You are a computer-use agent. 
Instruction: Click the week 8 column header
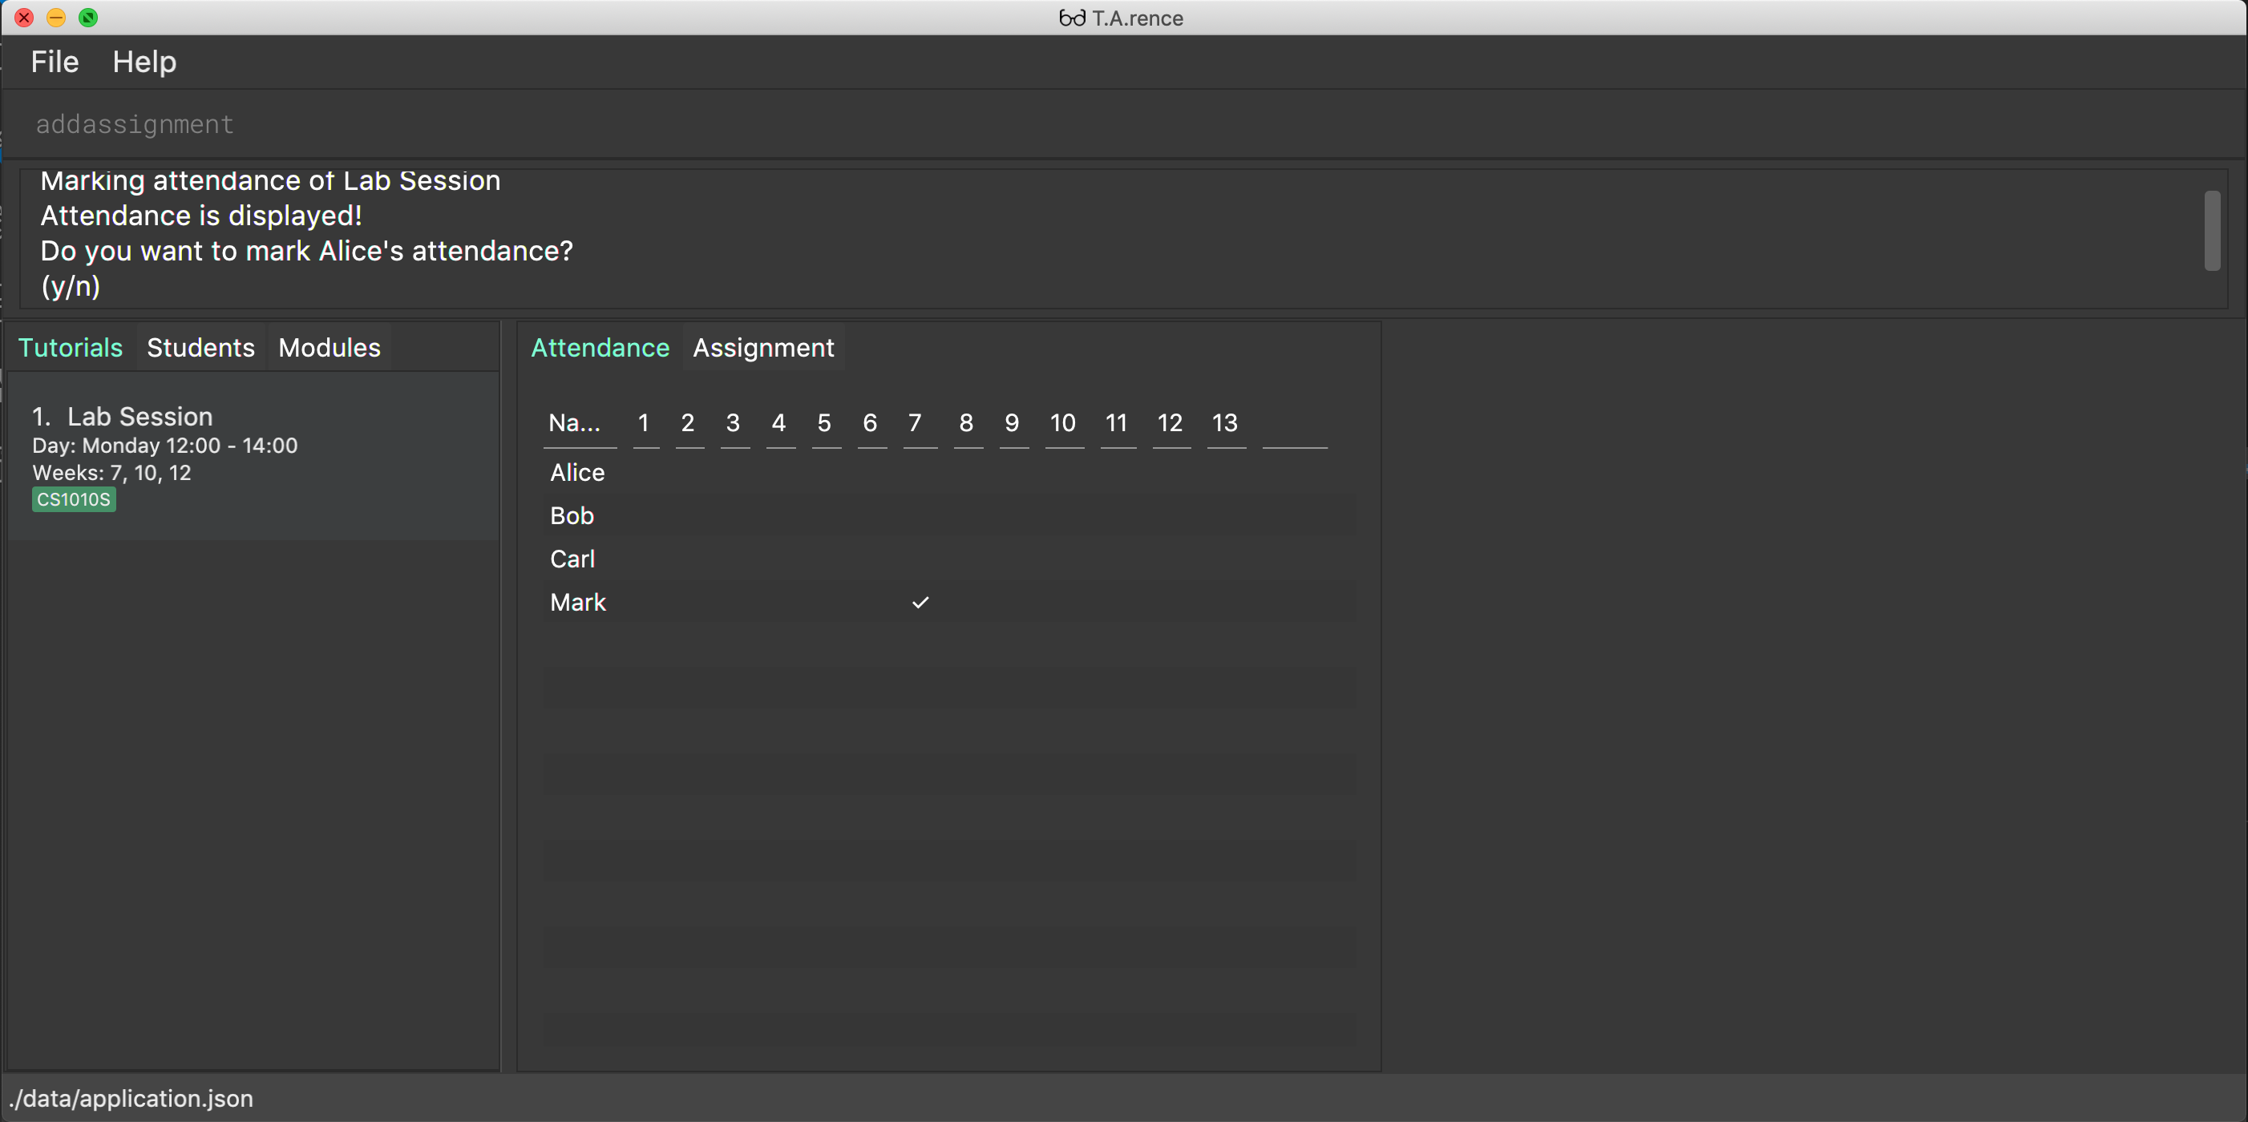pos(967,423)
